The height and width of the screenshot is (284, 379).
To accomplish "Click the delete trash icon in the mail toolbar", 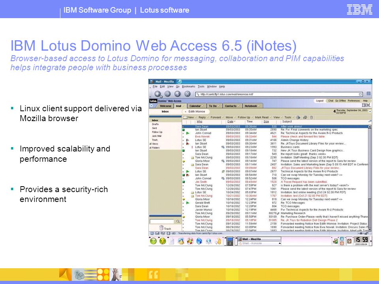I will coord(311,118).
